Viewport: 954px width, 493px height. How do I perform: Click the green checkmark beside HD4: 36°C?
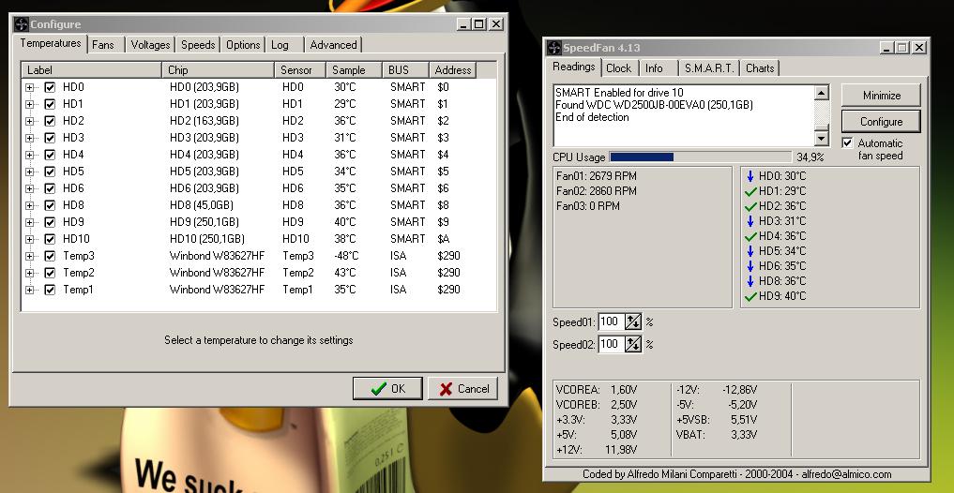750,236
